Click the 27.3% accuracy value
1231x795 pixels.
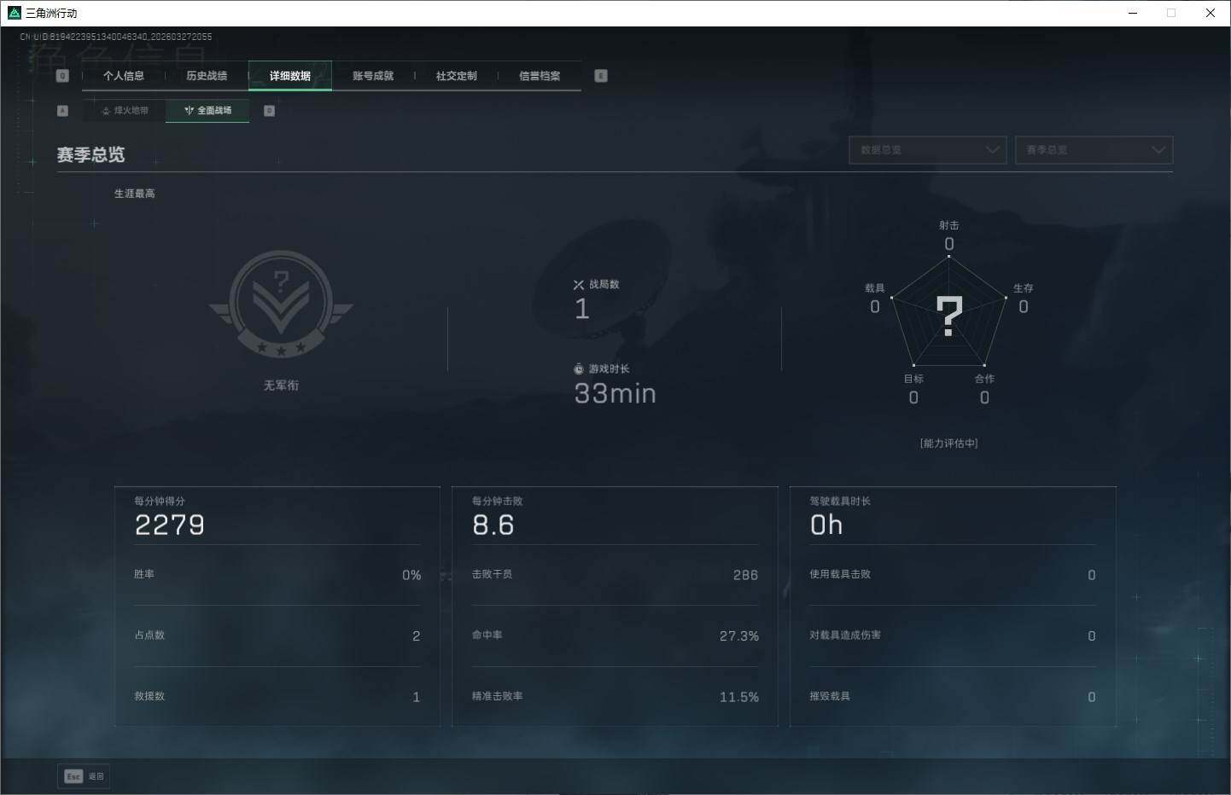pyautogui.click(x=739, y=636)
